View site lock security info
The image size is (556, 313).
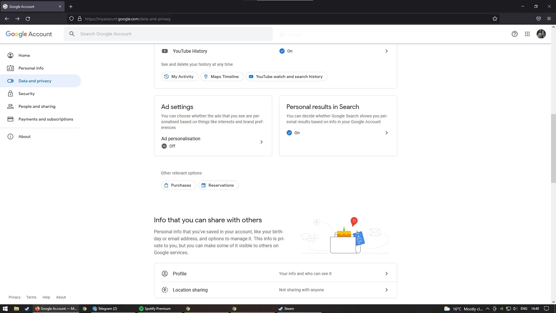(x=79, y=19)
